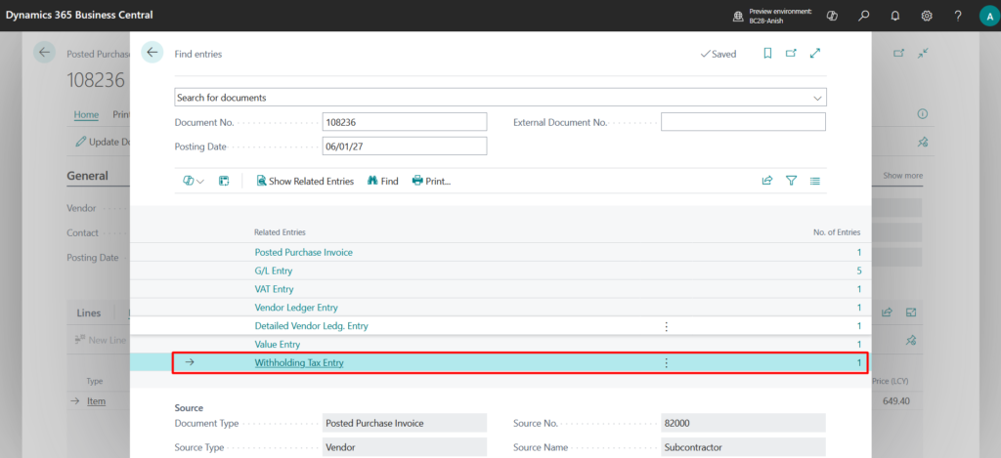Click the back arrow in Find entries
The height and width of the screenshot is (458, 1001).
pos(152,54)
